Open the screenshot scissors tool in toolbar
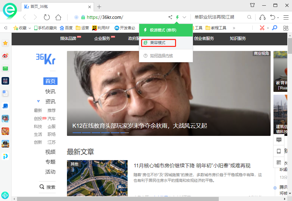Image resolution: width=292 pixels, height=201 pixels. [x=262, y=28]
